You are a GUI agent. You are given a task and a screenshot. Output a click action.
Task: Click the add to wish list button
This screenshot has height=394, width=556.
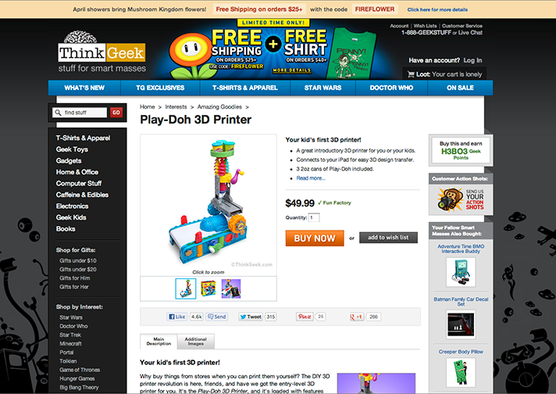[388, 238]
